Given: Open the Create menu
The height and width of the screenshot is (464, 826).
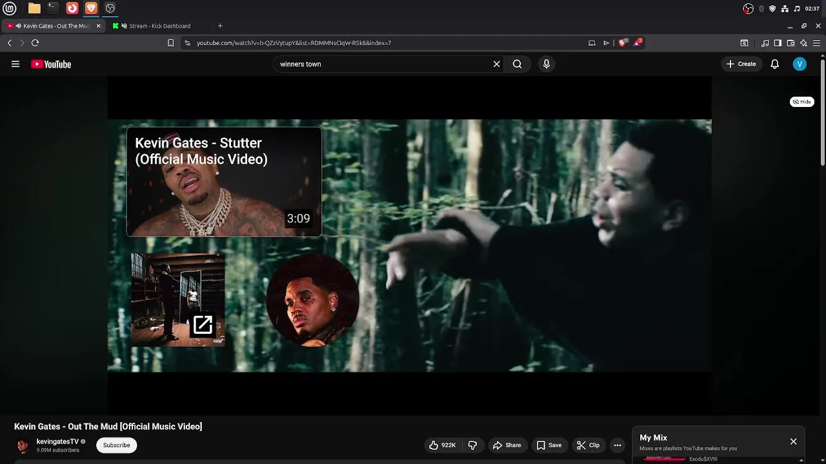Looking at the screenshot, I should point(741,64).
